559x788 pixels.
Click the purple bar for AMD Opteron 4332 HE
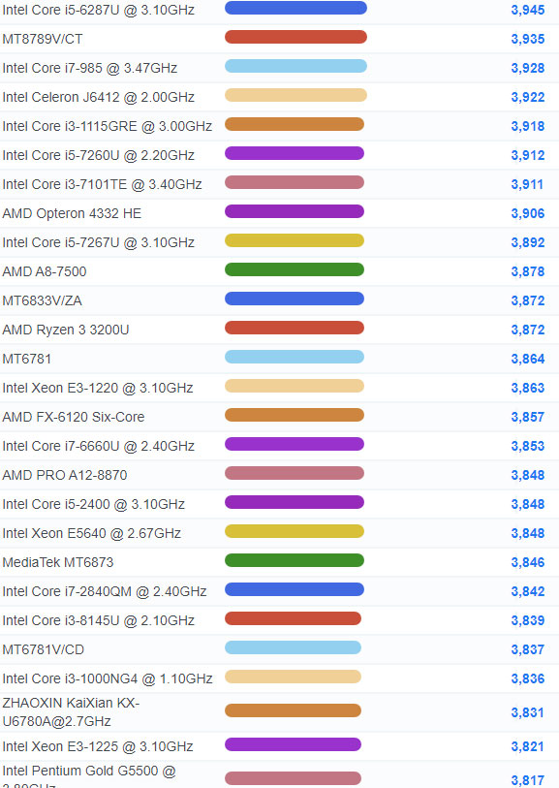click(295, 211)
